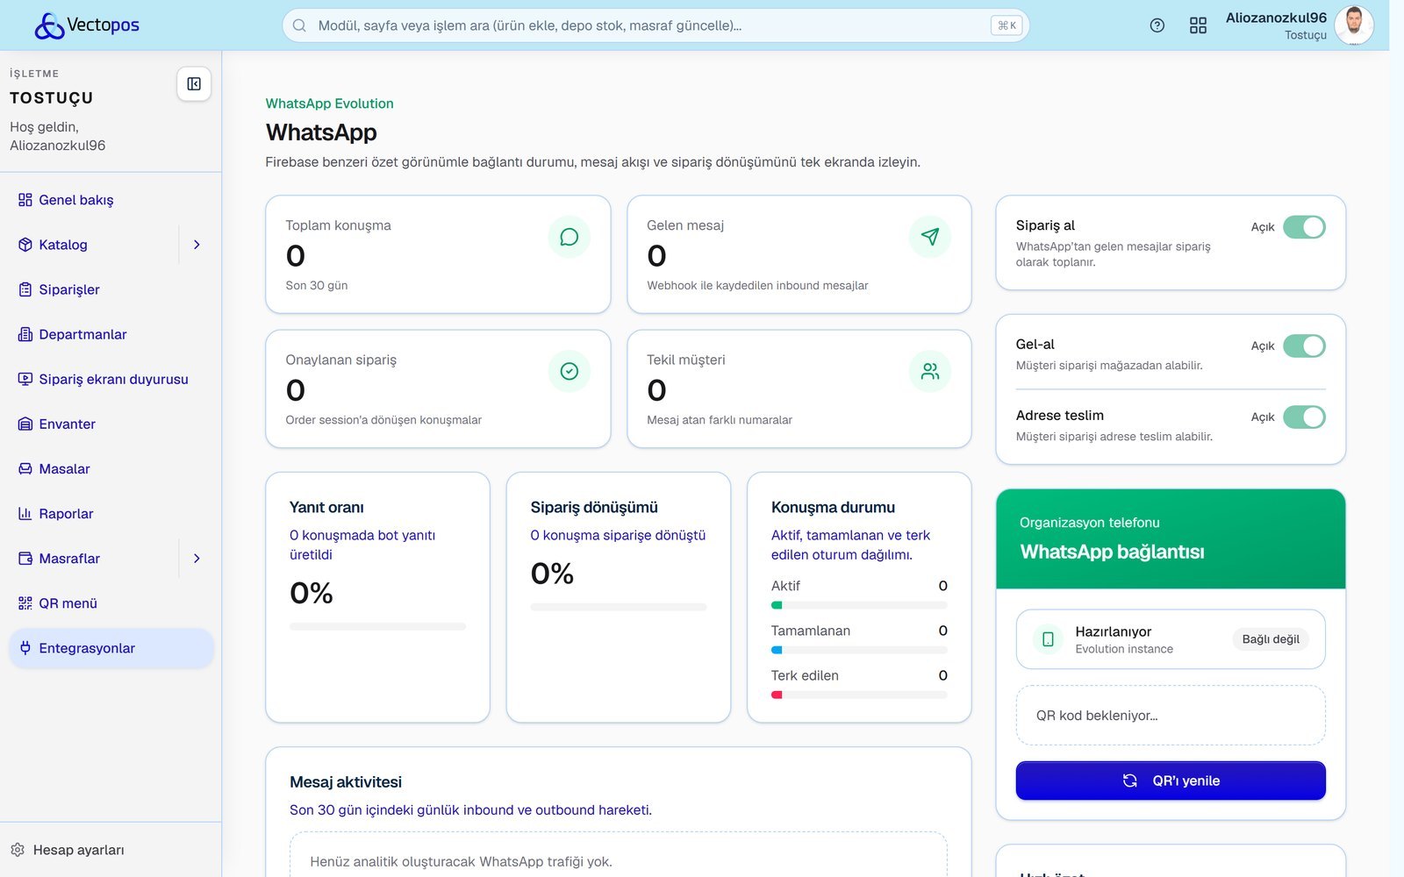
Task: Collapse the sidebar with the panel icon
Action: [194, 84]
